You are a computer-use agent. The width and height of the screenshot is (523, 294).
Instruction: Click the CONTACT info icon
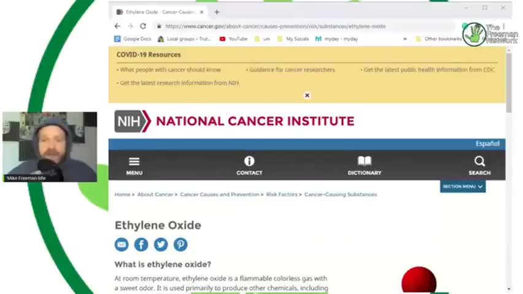tap(249, 166)
